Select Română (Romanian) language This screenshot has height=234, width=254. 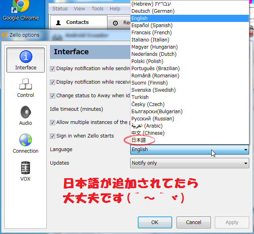190,75
